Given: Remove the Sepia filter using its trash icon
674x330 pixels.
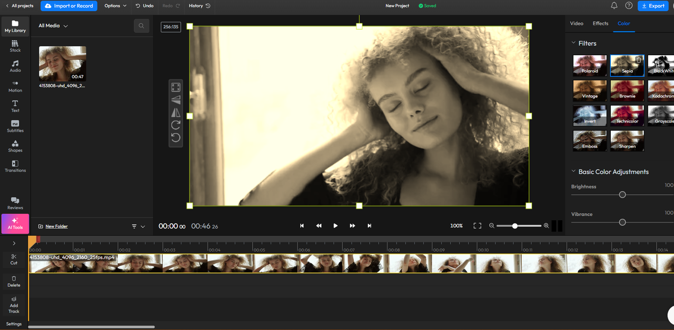Looking at the screenshot, I should click(639, 60).
